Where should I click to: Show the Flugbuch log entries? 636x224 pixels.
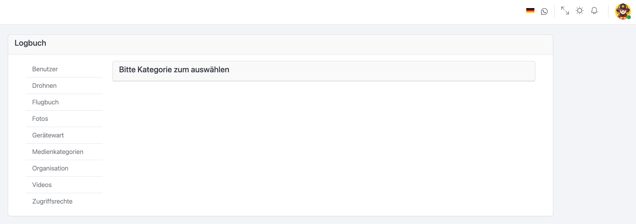click(45, 102)
